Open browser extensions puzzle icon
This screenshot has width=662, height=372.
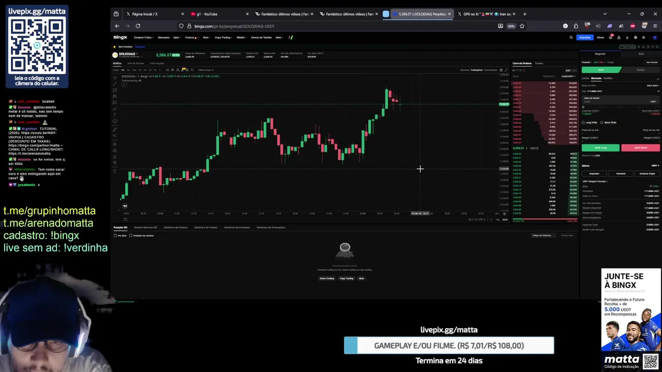(x=576, y=26)
